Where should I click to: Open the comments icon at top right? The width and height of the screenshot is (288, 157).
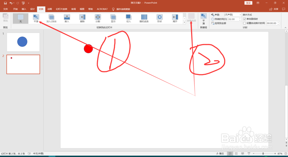[284, 9]
